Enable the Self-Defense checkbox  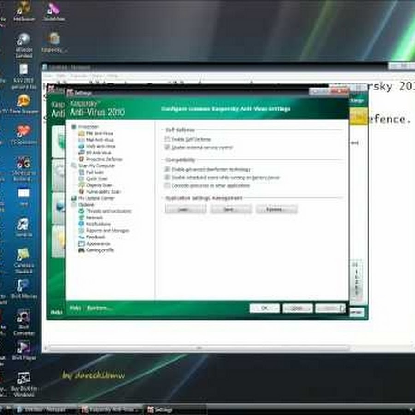[x=167, y=139]
